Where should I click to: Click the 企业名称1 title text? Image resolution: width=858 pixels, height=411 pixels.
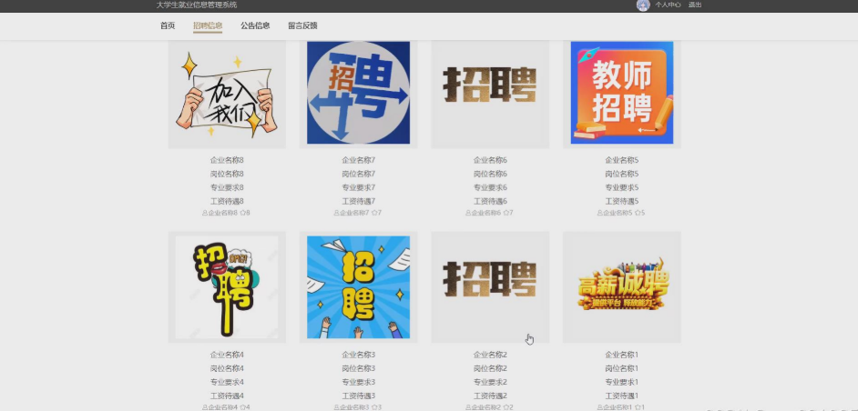click(x=622, y=355)
